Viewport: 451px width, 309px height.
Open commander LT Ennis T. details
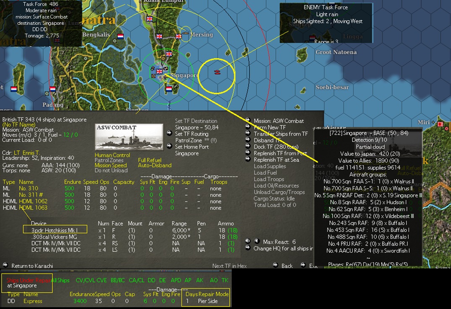[27, 153]
